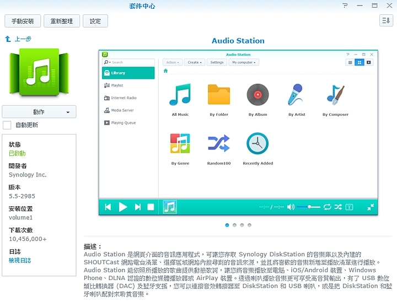This screenshot has width=397, height=301.
Task: Click the Search field in Audio Station
Action: [128, 62]
